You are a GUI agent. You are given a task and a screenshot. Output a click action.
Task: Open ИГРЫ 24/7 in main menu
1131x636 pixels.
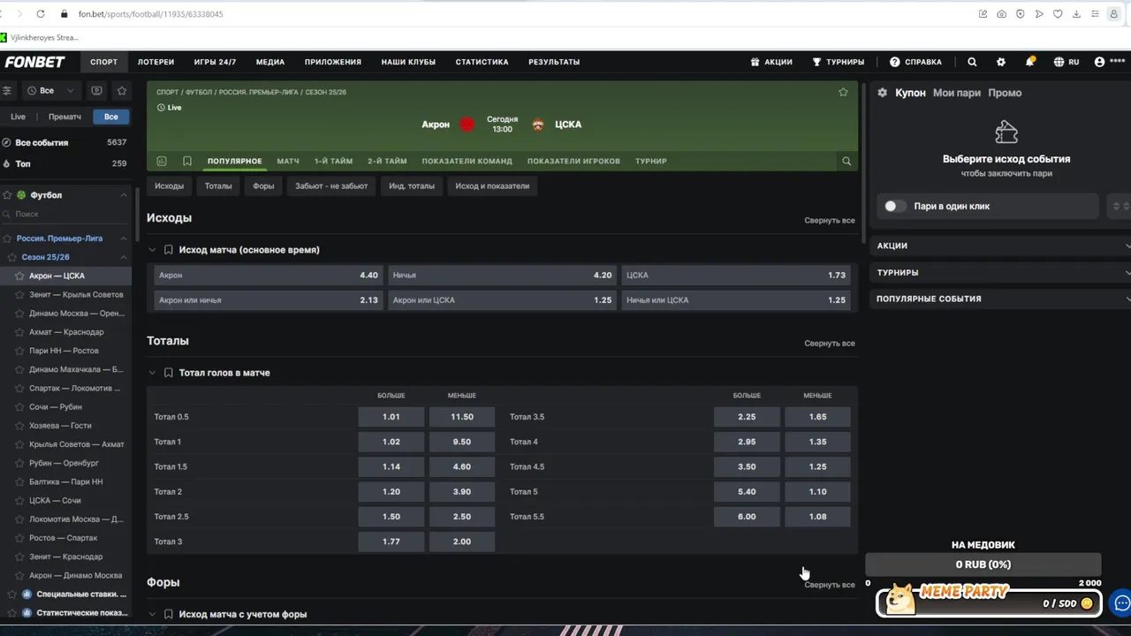(x=215, y=62)
